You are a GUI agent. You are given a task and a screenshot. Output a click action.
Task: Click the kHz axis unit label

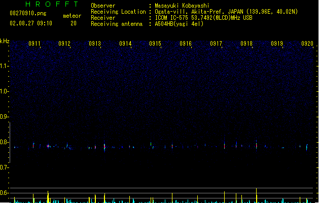(x=5, y=41)
